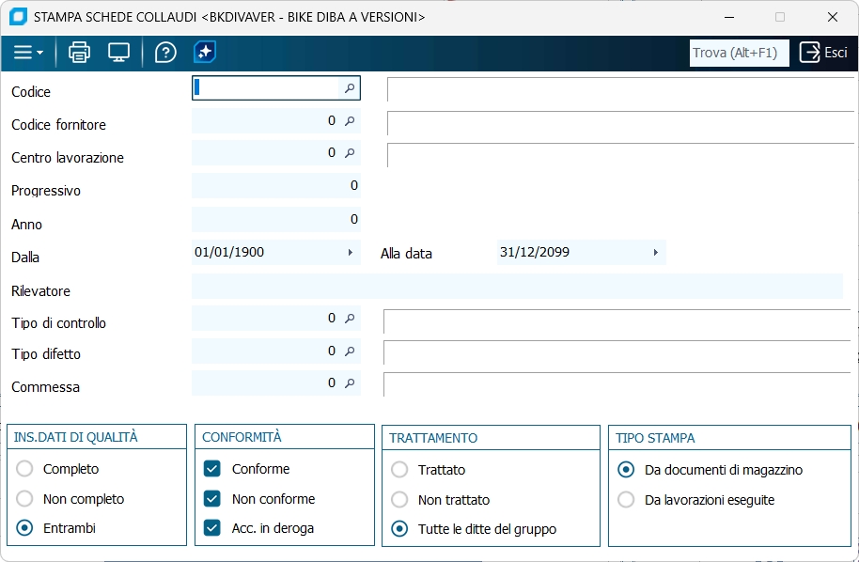Click the Trova search field
This screenshot has width=859, height=562.
pyautogui.click(x=738, y=53)
